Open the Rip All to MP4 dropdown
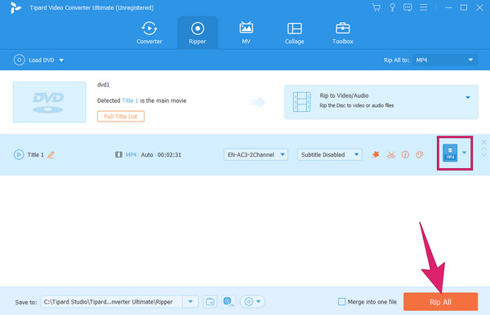 [x=445, y=60]
